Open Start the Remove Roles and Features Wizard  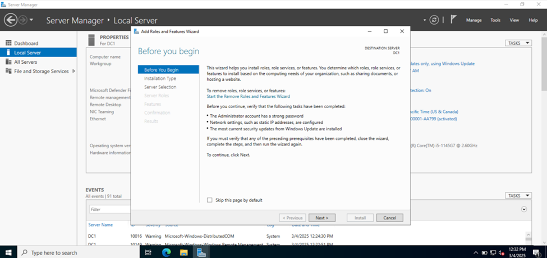(248, 96)
